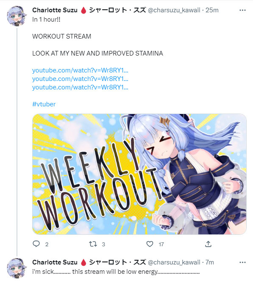
Task: Click the @charsuzu_kawaii handle on the first tweet
Action: coord(174,10)
